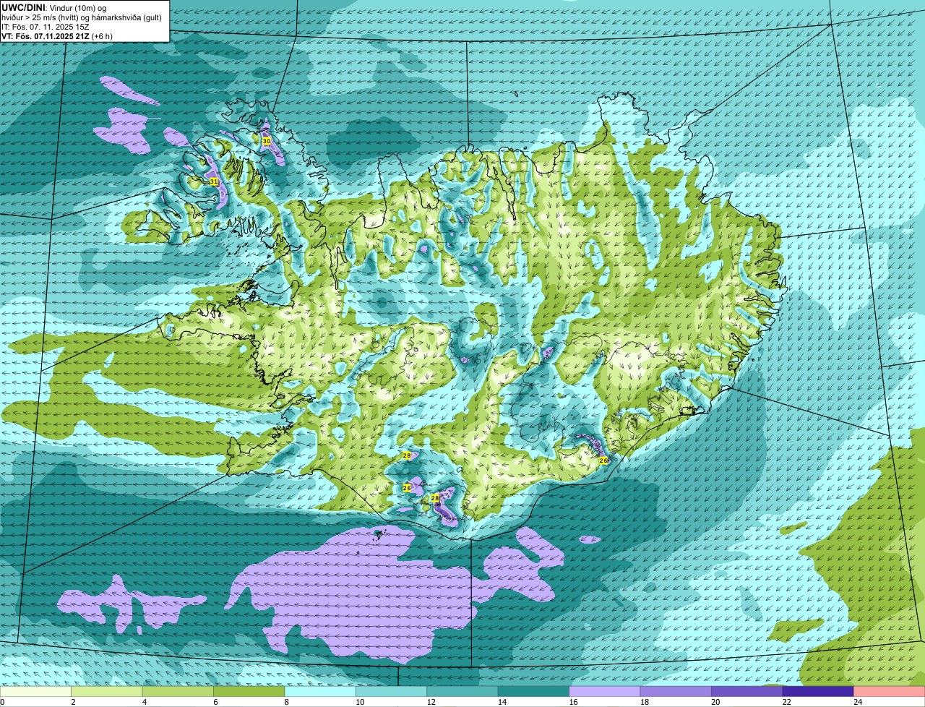Click the dark teal 14–16 m/s legend swatch

pyautogui.click(x=533, y=691)
